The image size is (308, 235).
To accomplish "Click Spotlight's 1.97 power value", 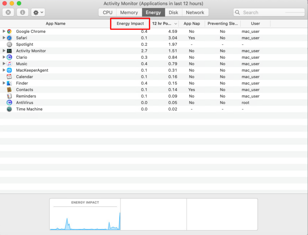I will point(173,44).
